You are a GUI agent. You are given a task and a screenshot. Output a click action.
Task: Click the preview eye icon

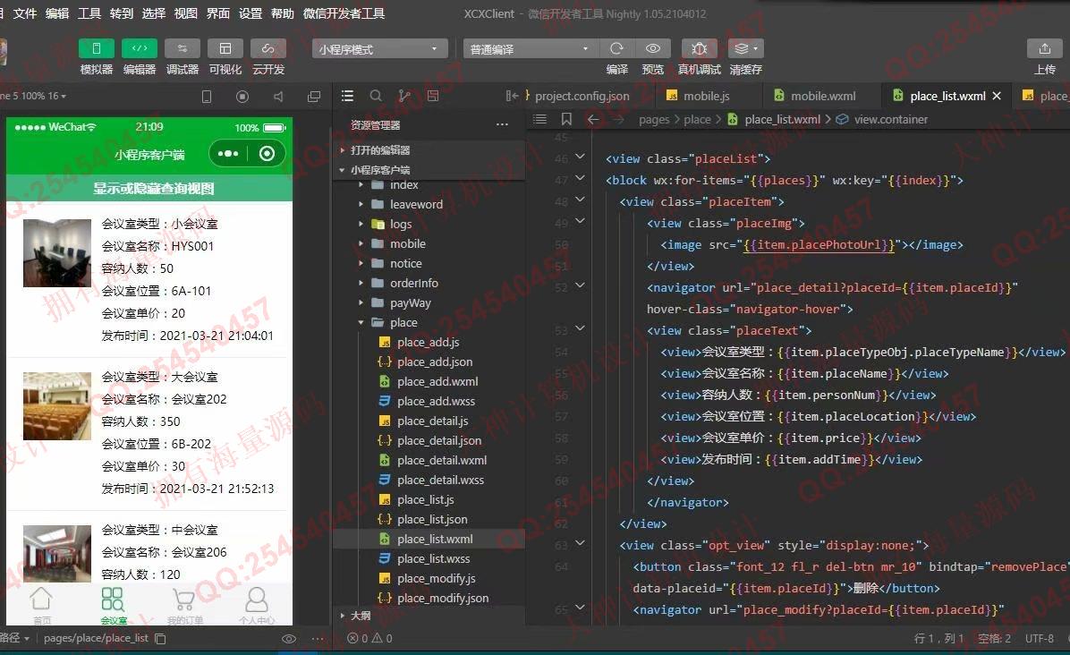(x=653, y=48)
